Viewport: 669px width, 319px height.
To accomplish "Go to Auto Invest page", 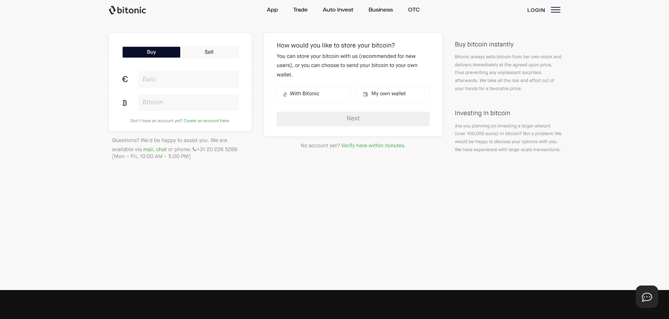I will (x=338, y=10).
